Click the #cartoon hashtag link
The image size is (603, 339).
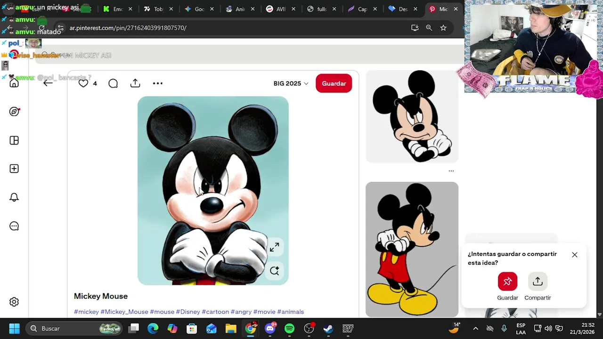[215, 312]
